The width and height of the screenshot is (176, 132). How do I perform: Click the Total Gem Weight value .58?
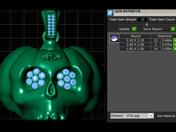[x=142, y=19]
